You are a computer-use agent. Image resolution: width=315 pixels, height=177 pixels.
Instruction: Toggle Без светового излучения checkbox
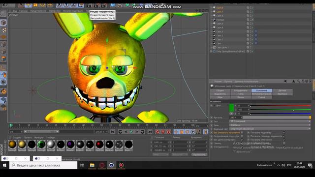pos(242,133)
